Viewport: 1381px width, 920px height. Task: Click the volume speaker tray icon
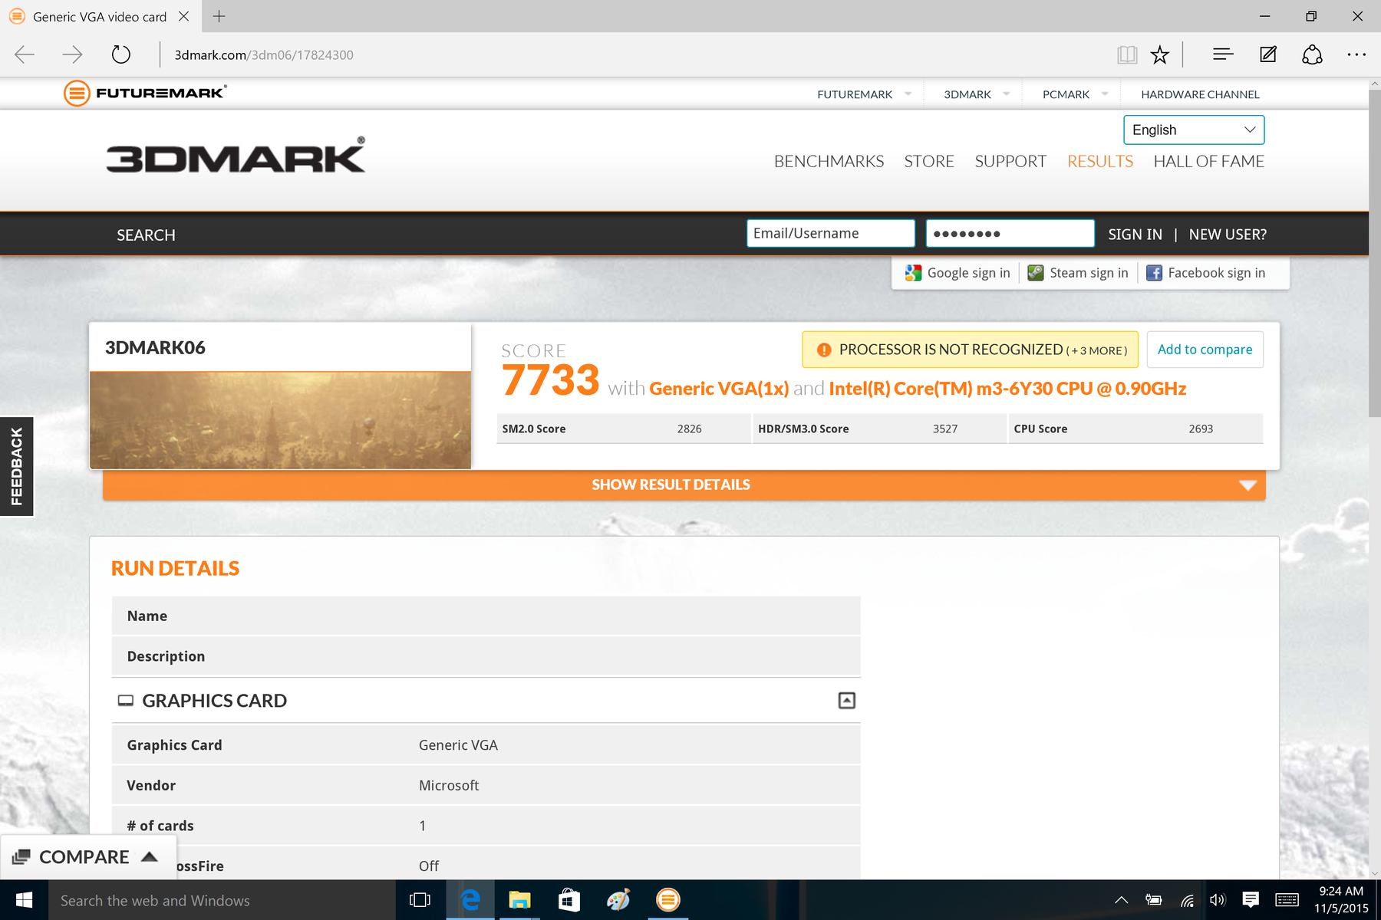1218,900
